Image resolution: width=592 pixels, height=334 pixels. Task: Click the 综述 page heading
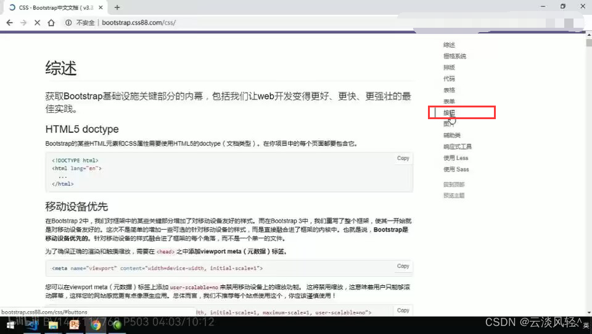(61, 69)
